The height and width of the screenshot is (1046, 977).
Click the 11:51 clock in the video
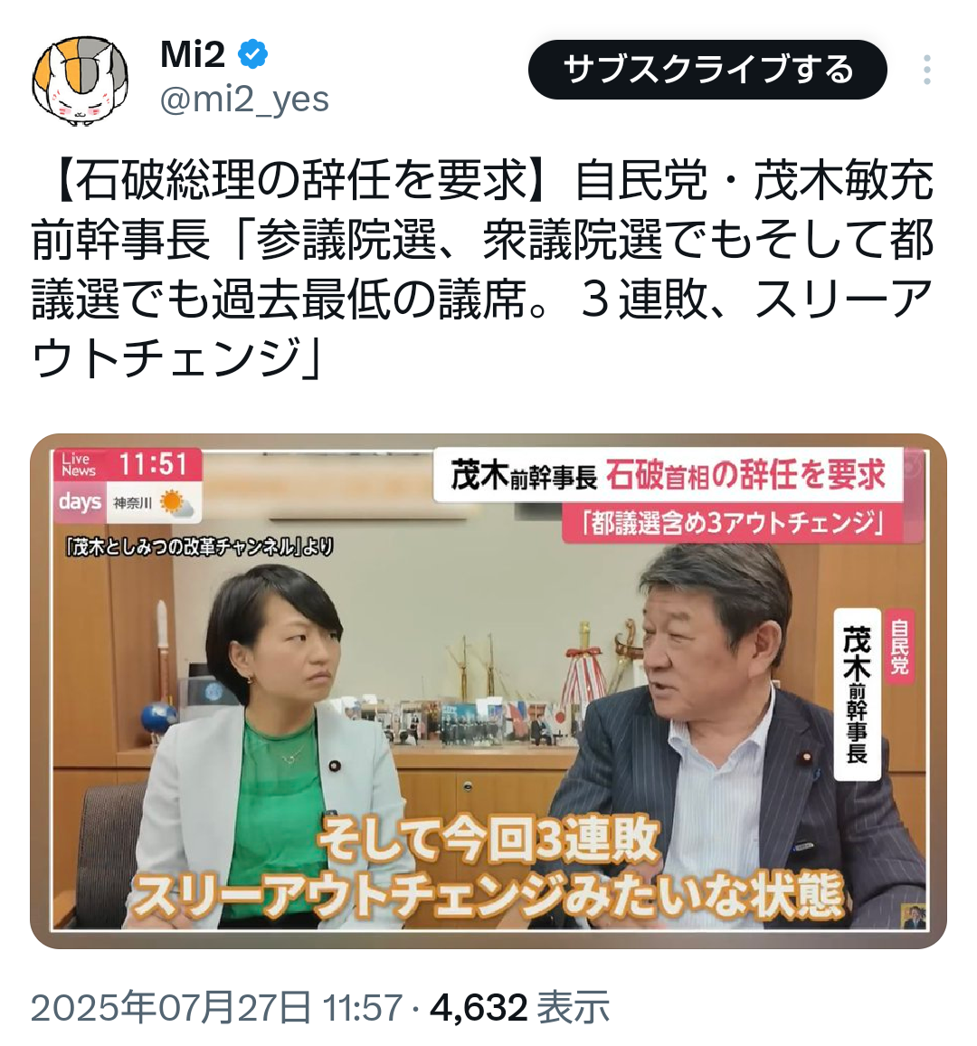coord(154,464)
